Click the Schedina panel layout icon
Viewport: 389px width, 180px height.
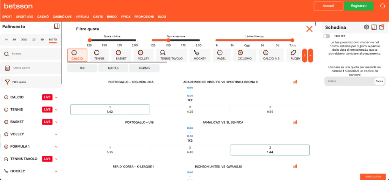coord(374,27)
